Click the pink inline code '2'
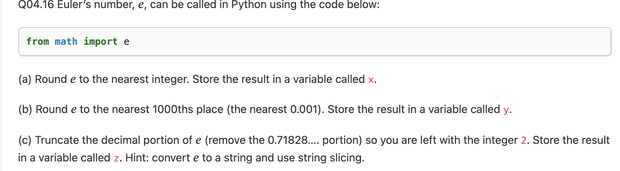 pos(524,141)
